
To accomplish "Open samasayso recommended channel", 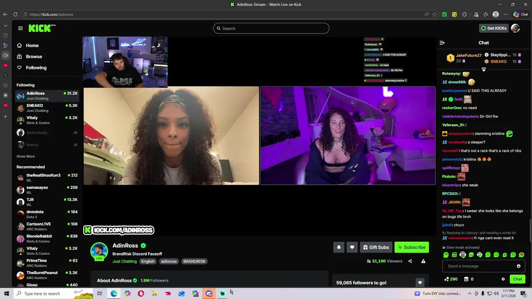I will click(47, 190).
